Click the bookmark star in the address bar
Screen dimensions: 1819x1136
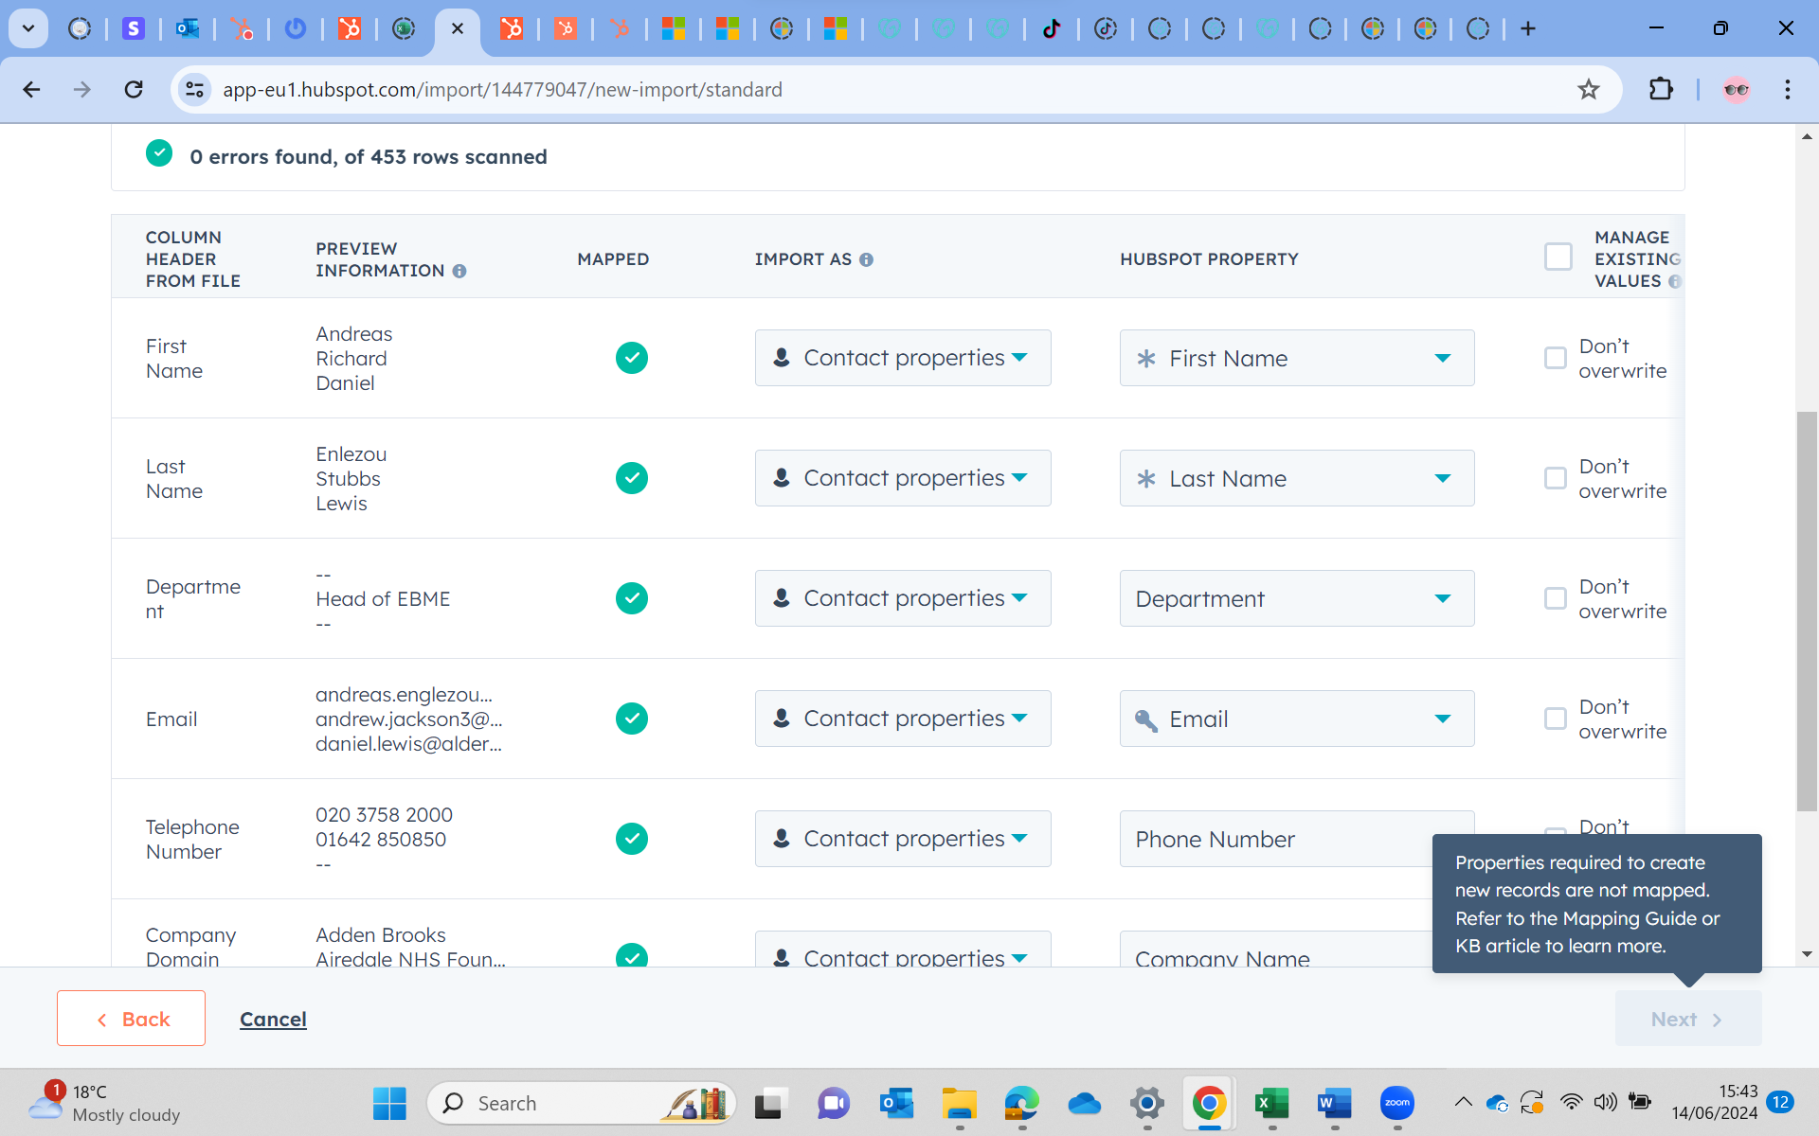pos(1589,89)
